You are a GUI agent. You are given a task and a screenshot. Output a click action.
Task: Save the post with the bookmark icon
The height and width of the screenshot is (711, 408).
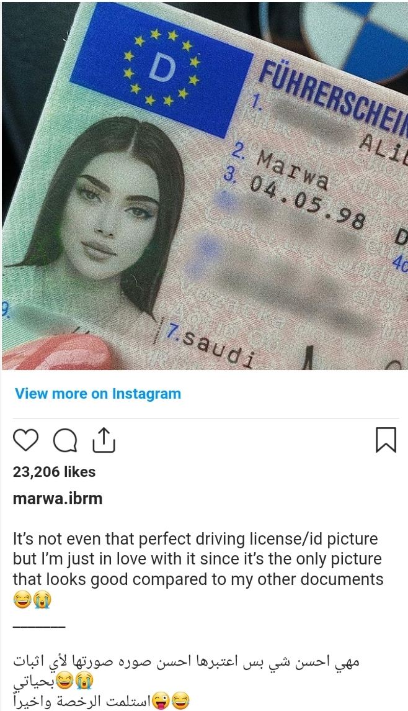pyautogui.click(x=386, y=440)
